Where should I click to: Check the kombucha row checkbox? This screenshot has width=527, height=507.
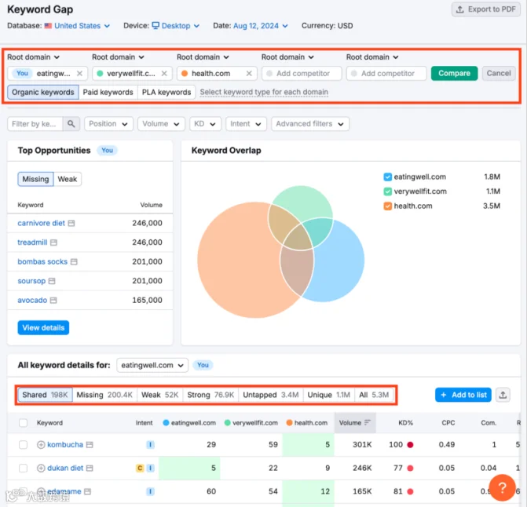[24, 445]
